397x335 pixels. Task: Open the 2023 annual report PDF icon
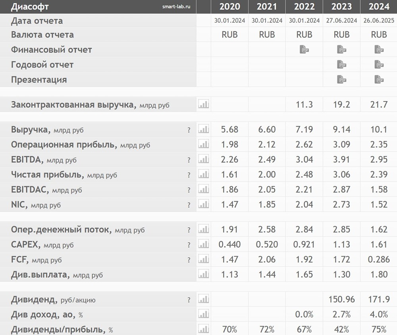click(x=341, y=65)
